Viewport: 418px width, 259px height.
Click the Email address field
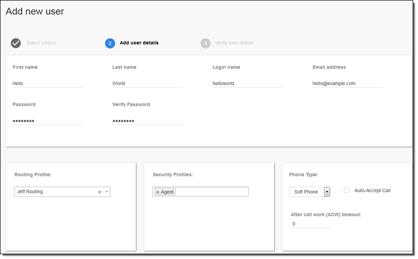(347, 83)
